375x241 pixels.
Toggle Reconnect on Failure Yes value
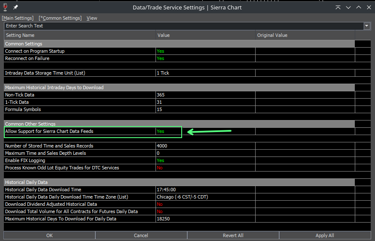[x=205, y=58]
